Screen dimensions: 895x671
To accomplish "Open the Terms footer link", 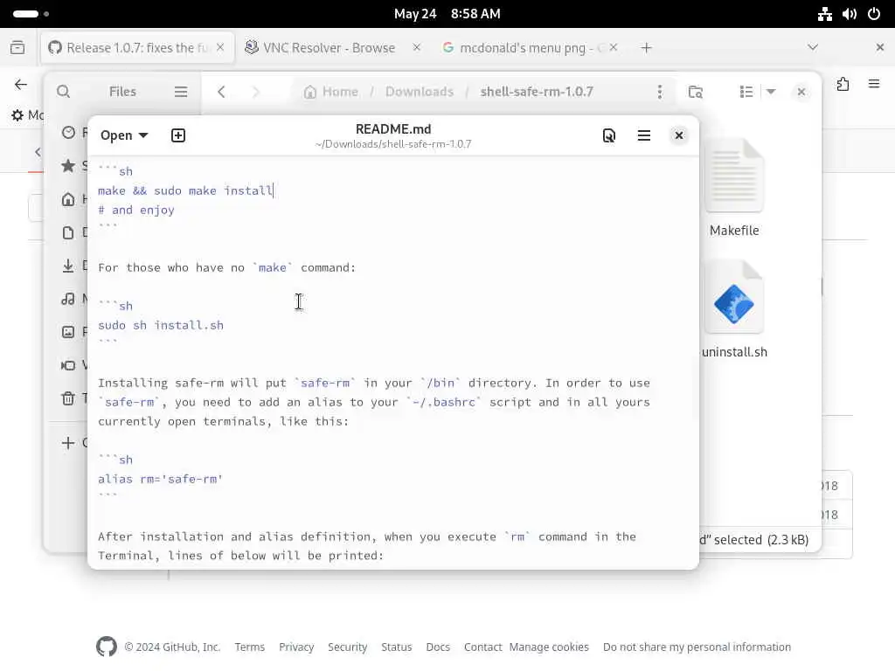I will (x=249, y=647).
